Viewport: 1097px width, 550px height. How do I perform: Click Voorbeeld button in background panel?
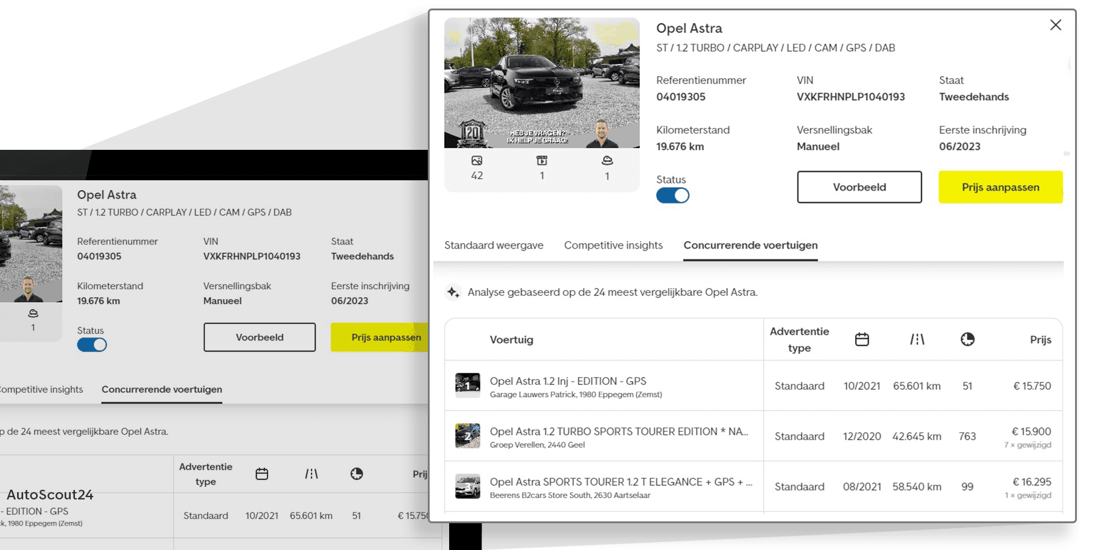click(x=260, y=337)
